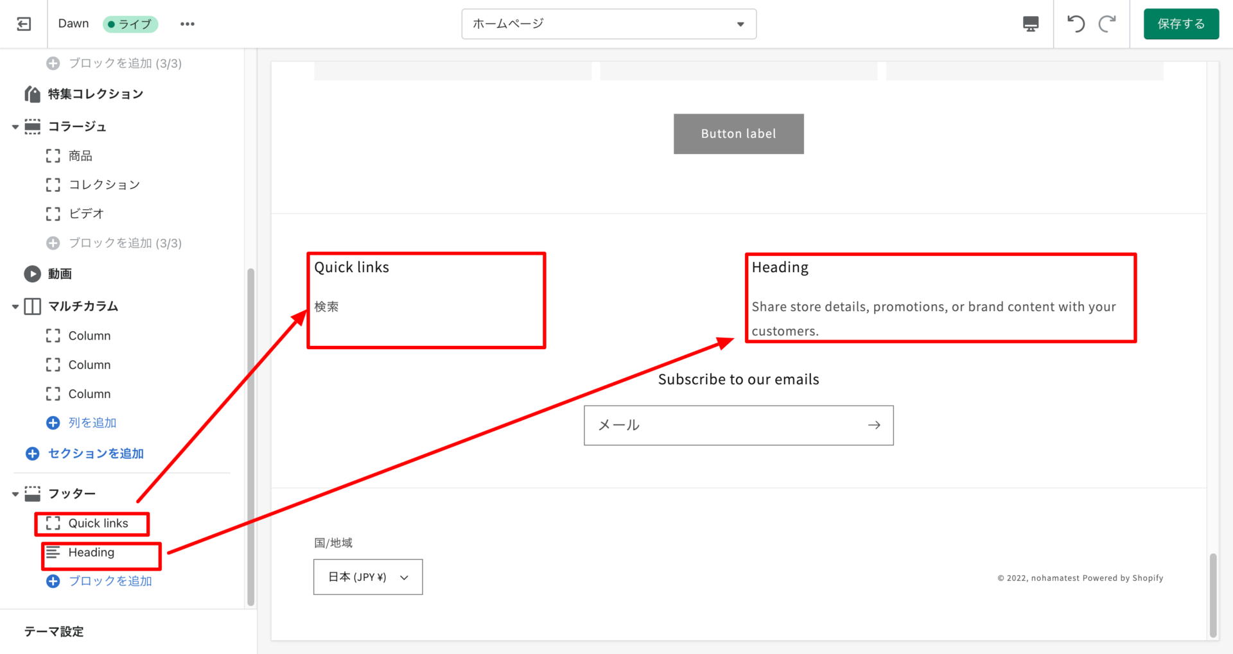1233x654 pixels.
Task: Click the 動画 play icon
Action: [x=32, y=274]
